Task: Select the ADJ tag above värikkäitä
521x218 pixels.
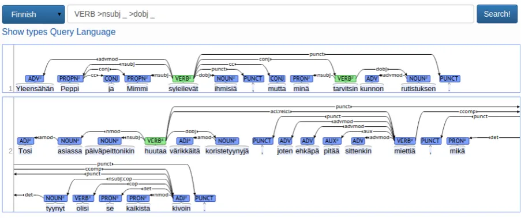Action: pyautogui.click(x=185, y=141)
